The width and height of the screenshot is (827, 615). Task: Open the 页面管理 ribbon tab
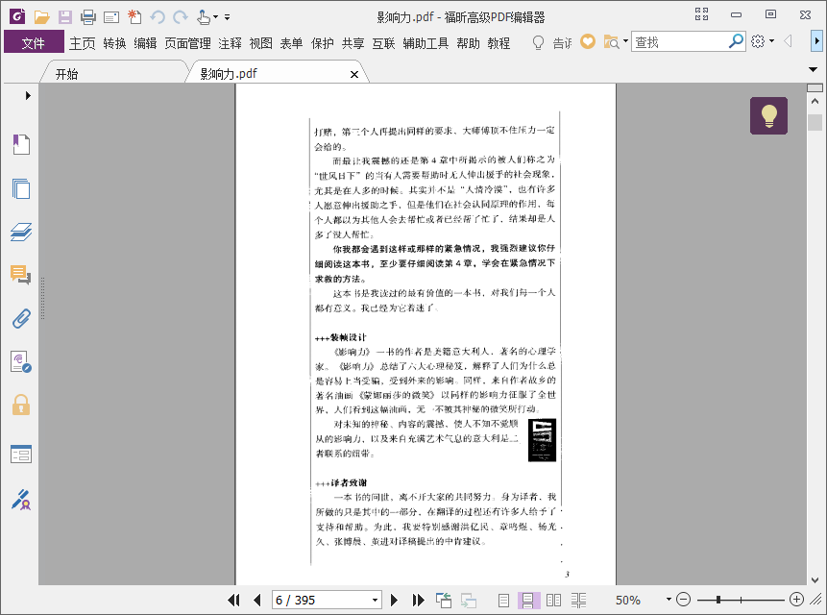coord(187,42)
